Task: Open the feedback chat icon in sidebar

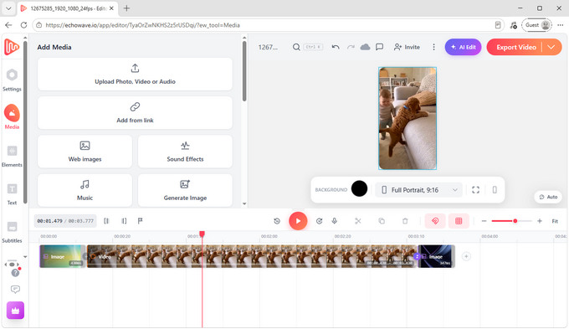Action: [x=15, y=290]
